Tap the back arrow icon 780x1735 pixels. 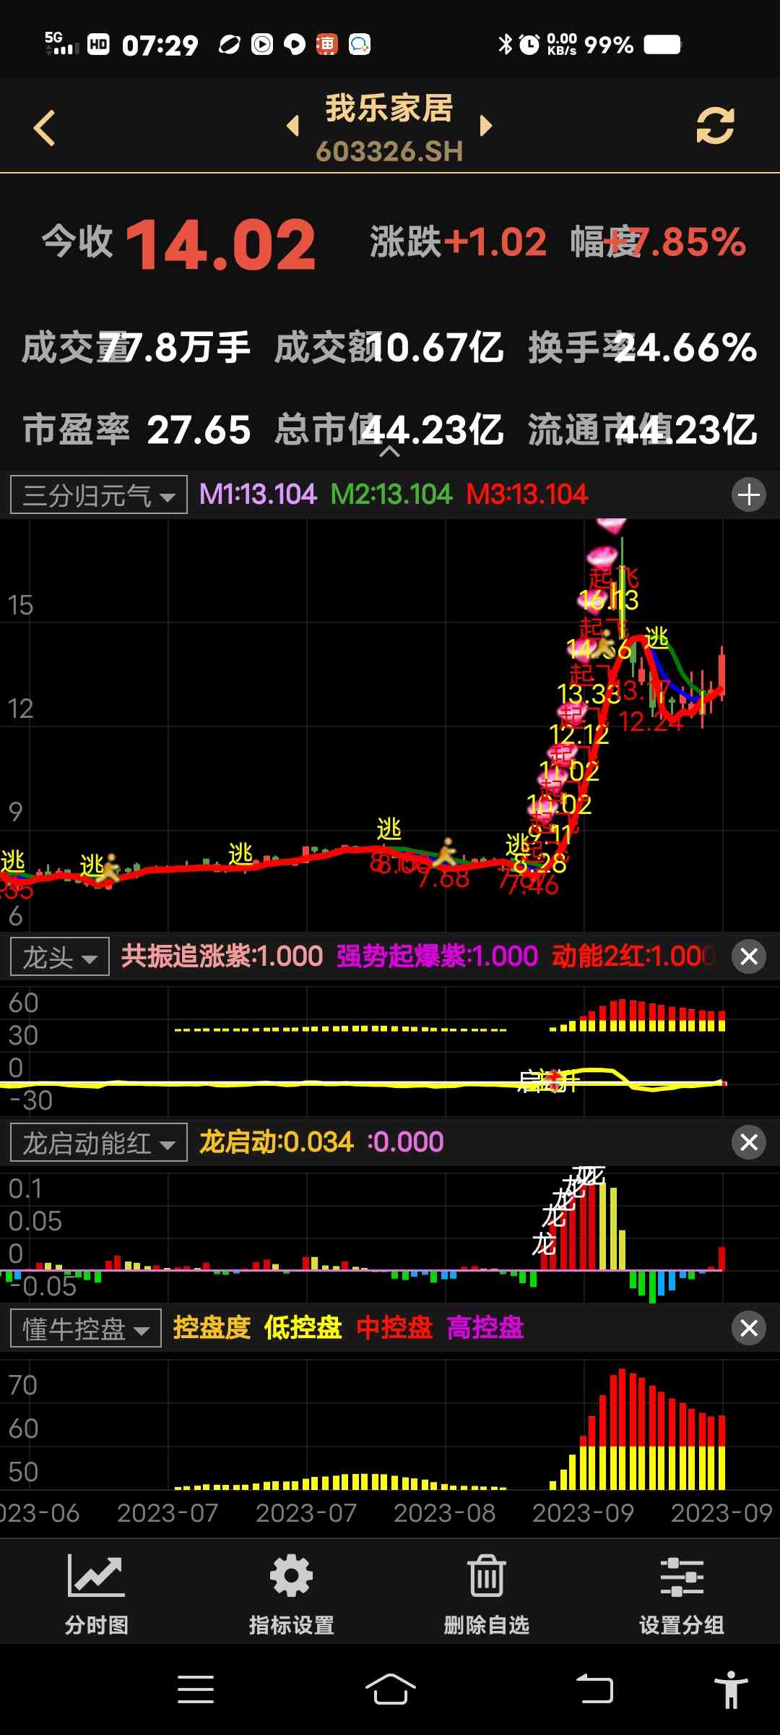click(45, 128)
